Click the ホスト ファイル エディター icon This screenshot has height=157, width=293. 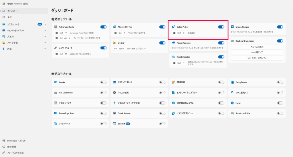point(173,92)
